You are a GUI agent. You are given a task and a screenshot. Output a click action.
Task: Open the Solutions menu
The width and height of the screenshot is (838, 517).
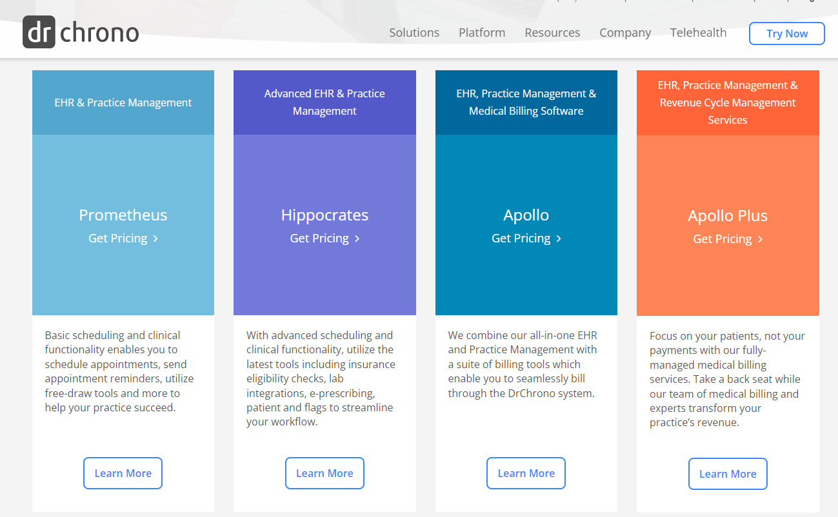click(414, 33)
